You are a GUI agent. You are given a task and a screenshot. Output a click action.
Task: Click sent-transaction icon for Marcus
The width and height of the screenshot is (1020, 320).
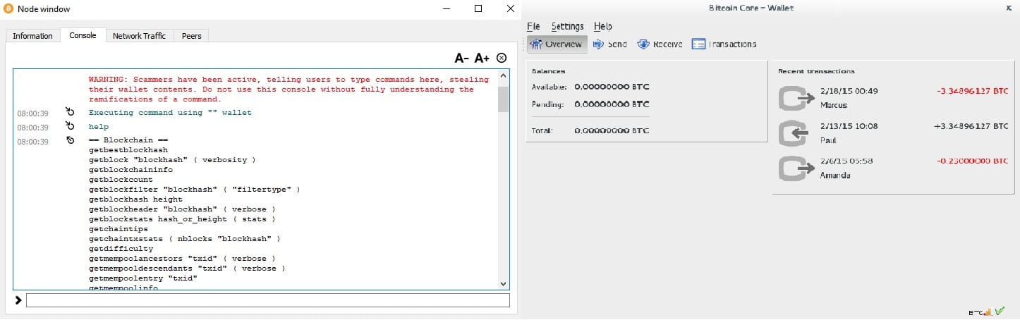pos(796,99)
